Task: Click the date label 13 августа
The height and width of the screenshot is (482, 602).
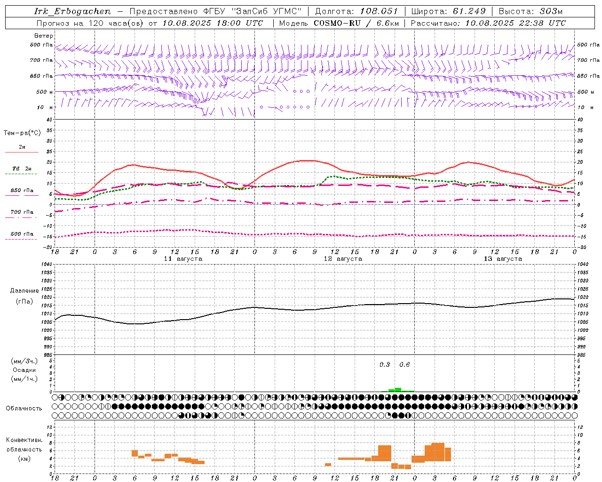Action: click(503, 259)
